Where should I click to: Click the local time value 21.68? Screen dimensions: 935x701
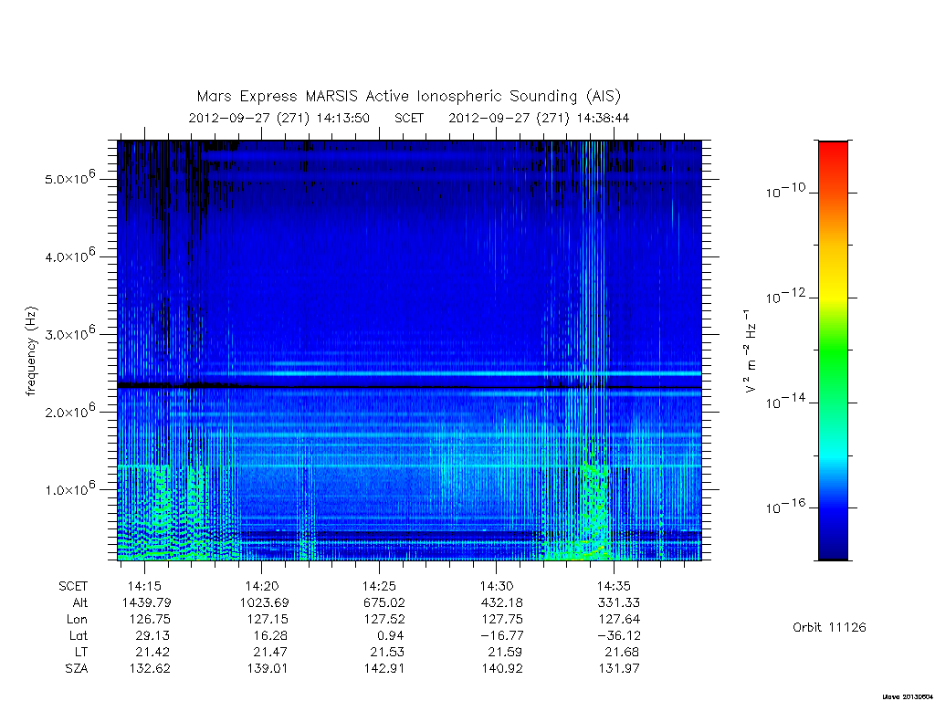pos(623,652)
